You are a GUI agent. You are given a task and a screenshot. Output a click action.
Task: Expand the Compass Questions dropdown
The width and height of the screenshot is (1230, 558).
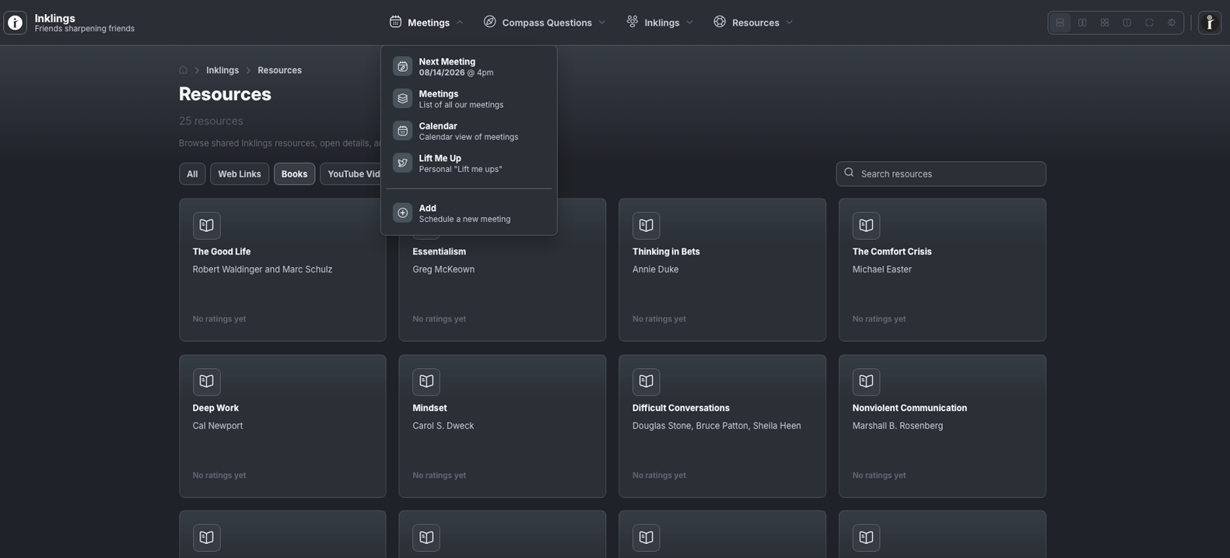(545, 23)
